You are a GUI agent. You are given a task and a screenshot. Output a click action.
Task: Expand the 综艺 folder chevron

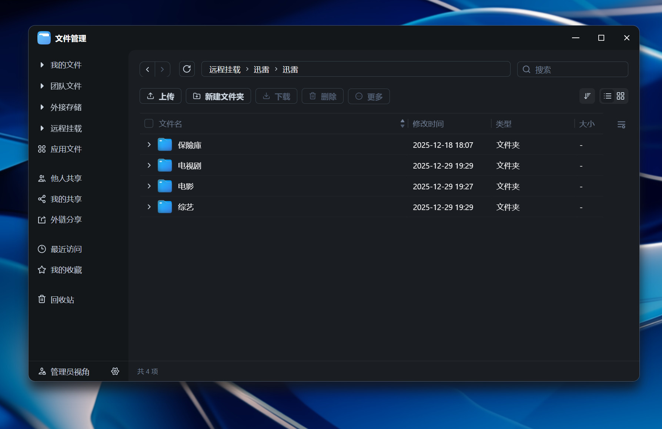[149, 207]
